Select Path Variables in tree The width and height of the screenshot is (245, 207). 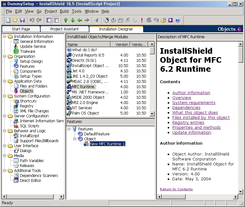click(x=32, y=161)
